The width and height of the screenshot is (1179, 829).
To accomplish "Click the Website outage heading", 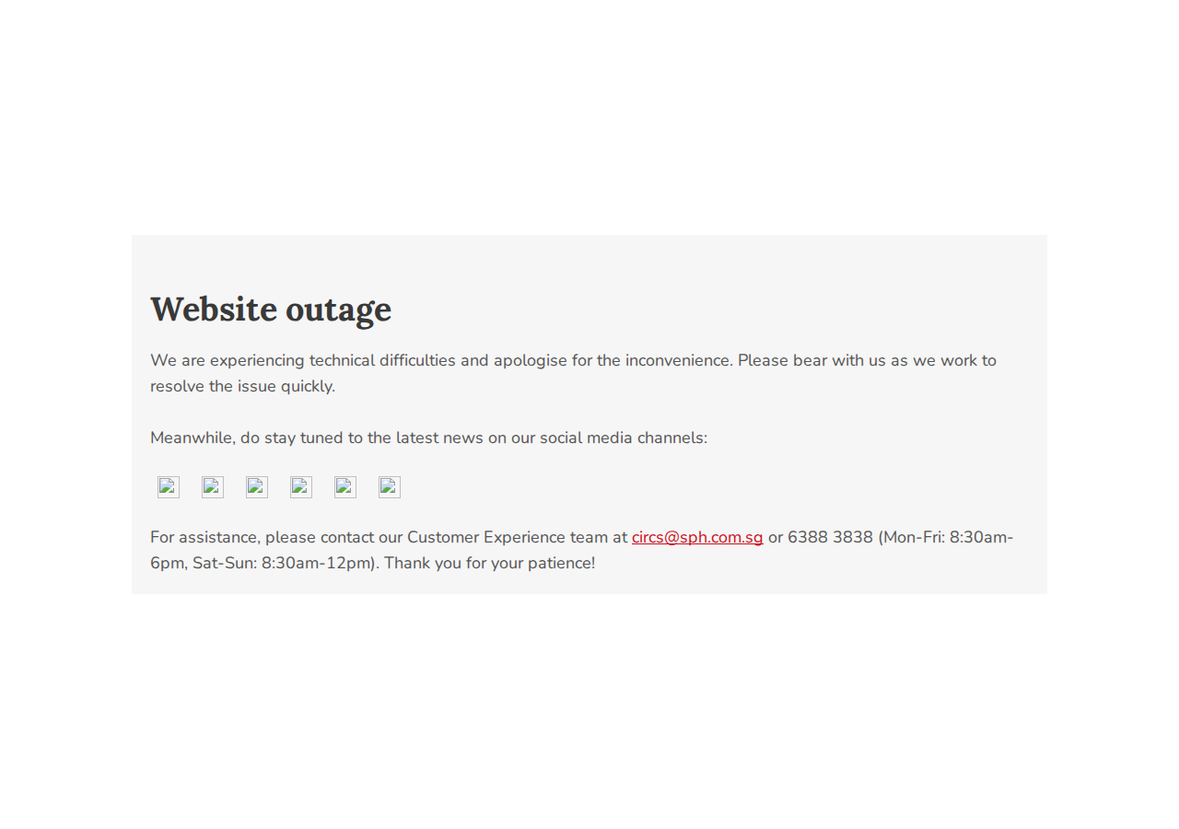I will tap(271, 309).
